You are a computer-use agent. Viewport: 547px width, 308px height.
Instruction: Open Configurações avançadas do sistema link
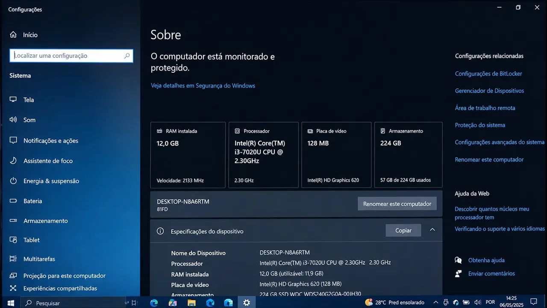point(500,142)
